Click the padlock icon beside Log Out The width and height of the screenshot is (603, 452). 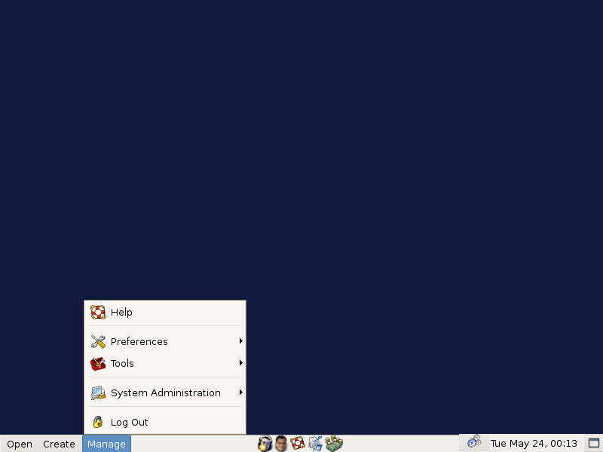click(x=97, y=422)
